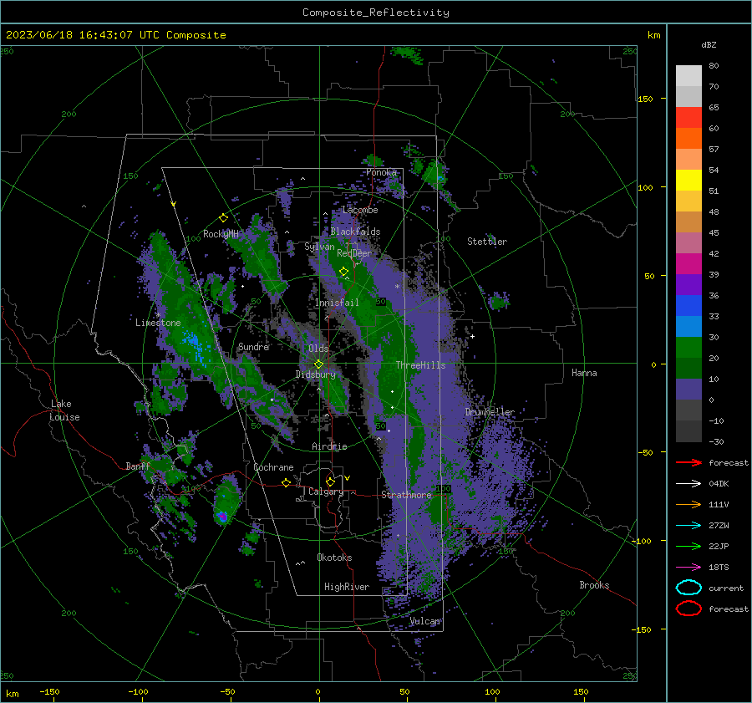This screenshot has width=752, height=703.
Task: Pick the cyan 27ZW arrow legend icon
Action: point(688,526)
